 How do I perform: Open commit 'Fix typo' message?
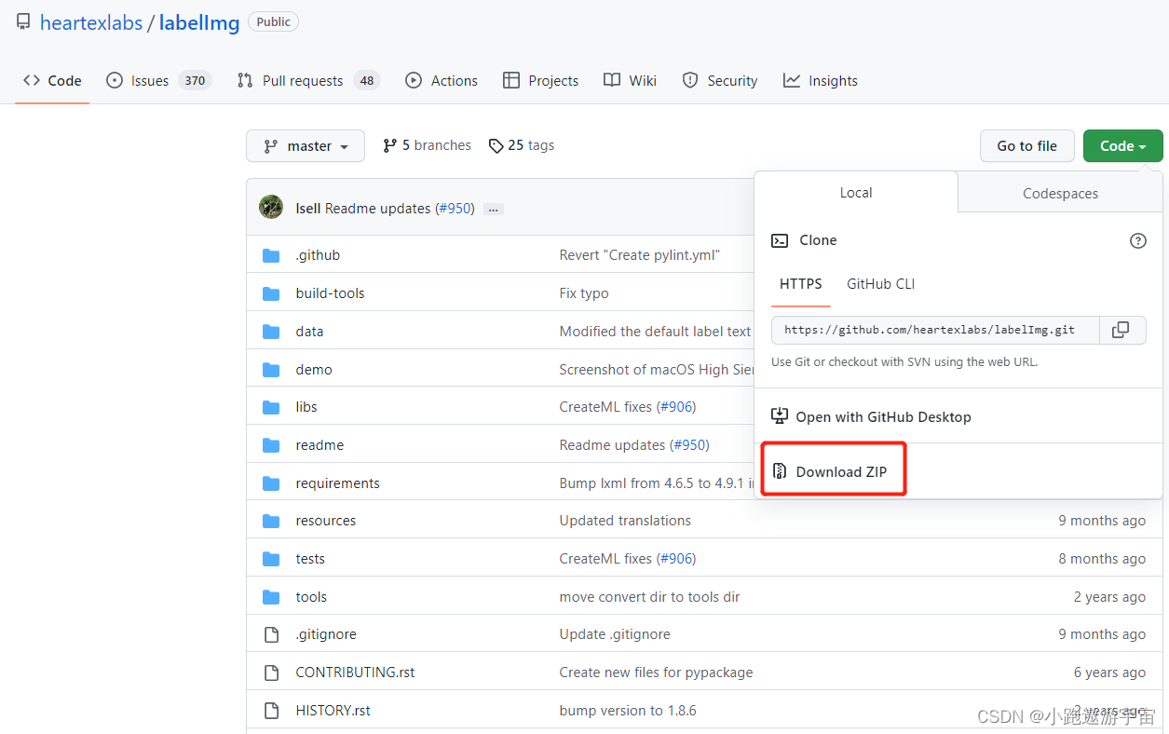click(x=584, y=293)
